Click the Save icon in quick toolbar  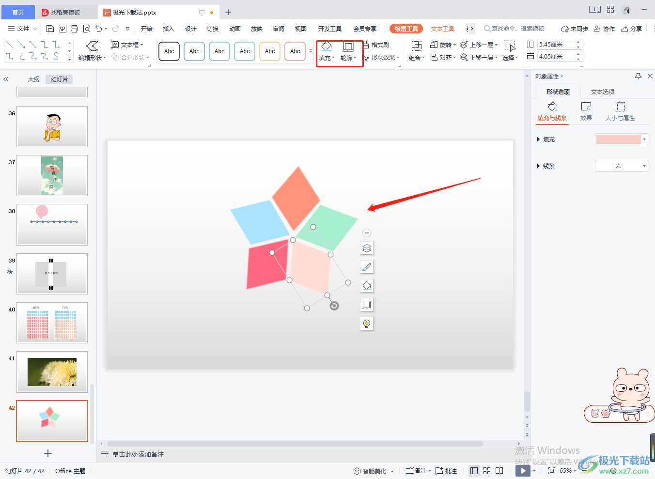tap(50, 29)
